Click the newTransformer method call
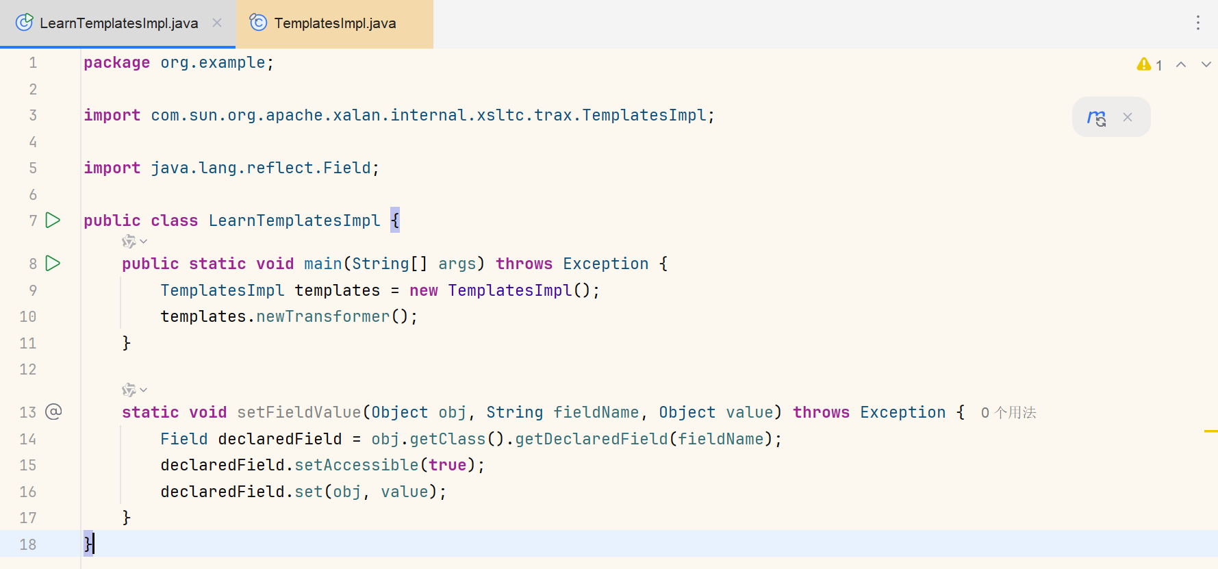This screenshot has width=1218, height=569. (322, 317)
